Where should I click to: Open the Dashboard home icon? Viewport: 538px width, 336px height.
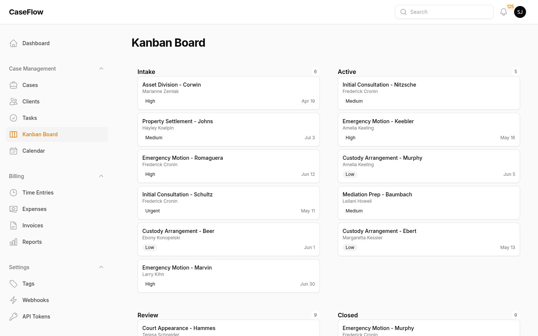click(x=13, y=43)
